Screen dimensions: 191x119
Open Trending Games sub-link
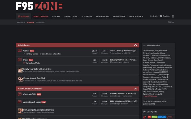tap(32, 54)
